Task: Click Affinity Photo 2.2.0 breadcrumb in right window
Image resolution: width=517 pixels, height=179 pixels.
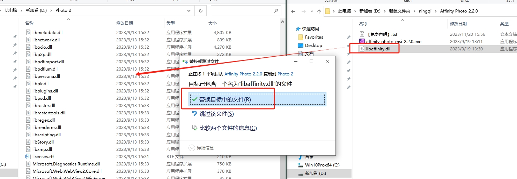Action: [459, 11]
